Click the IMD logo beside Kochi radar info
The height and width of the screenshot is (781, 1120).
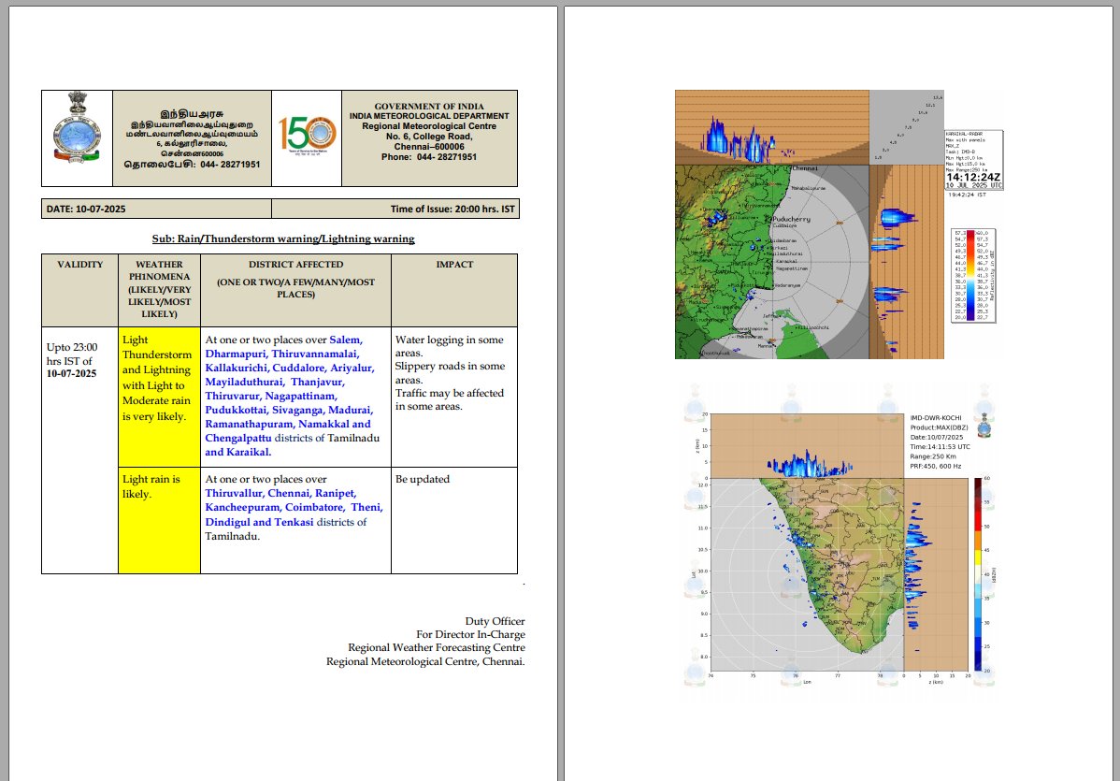(984, 426)
